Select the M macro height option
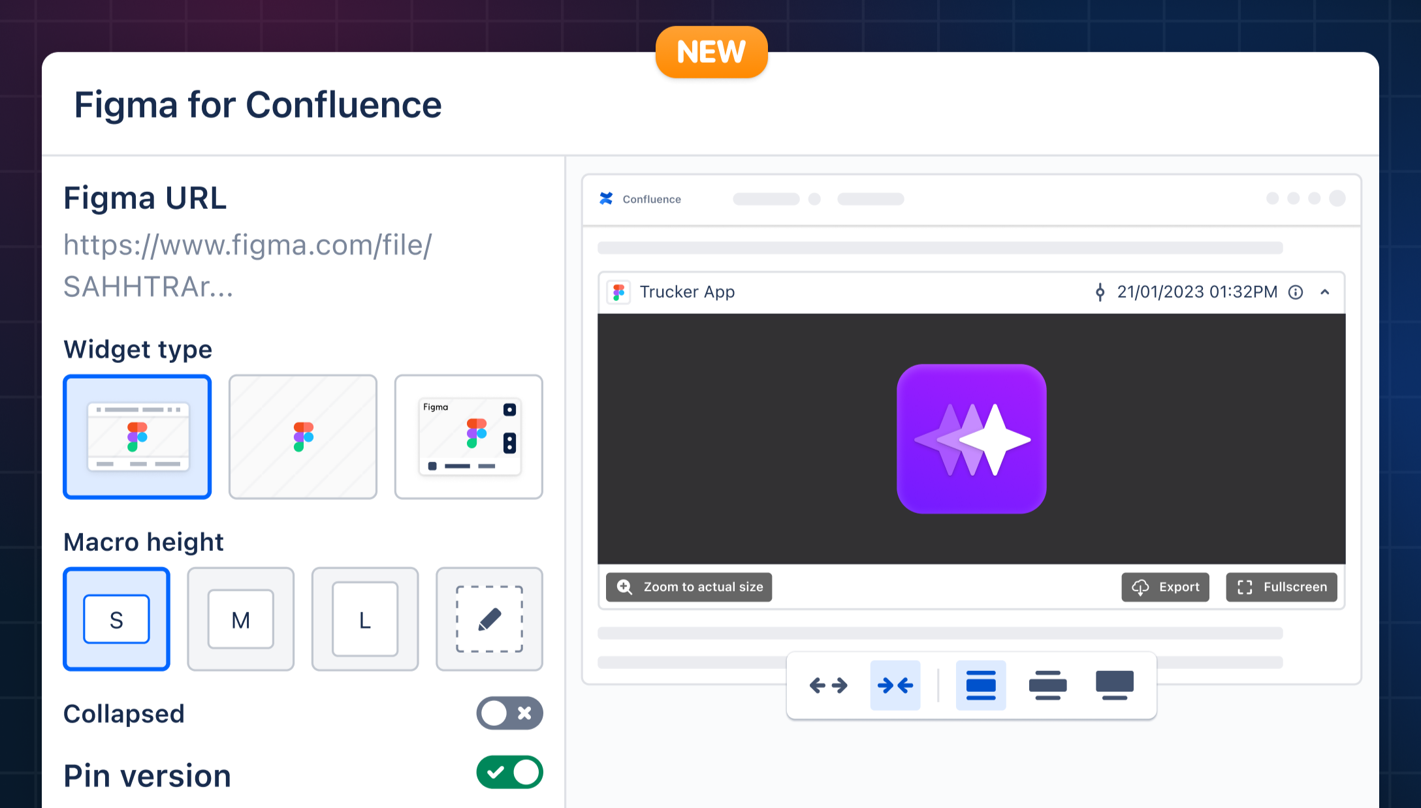The image size is (1421, 808). click(241, 619)
